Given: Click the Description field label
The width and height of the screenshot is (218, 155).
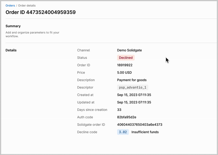Looking at the screenshot, I should [x=86, y=80].
